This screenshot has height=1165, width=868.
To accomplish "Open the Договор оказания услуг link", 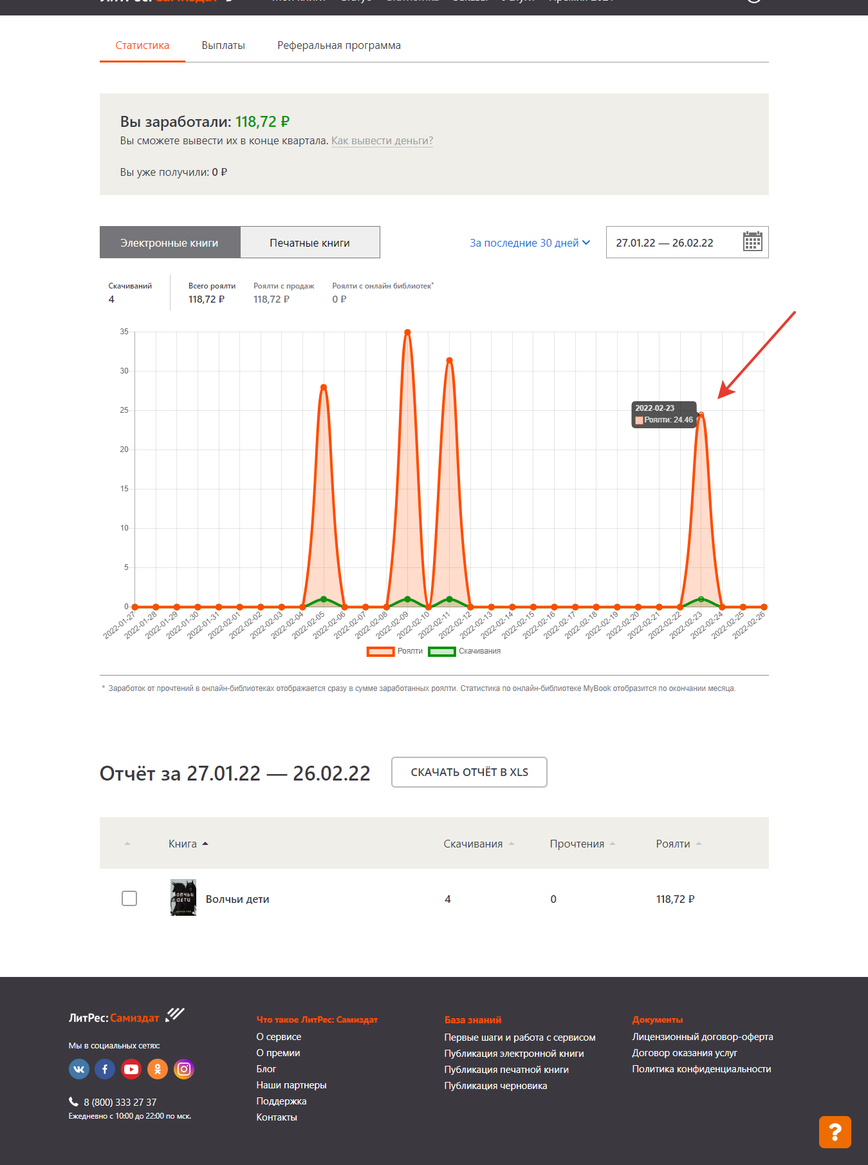I will tap(685, 1053).
